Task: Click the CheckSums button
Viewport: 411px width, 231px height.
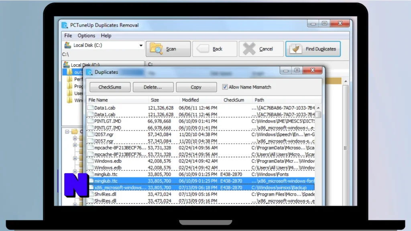Action: (x=110, y=87)
